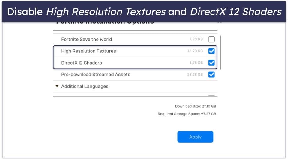This screenshot has width=288, height=159.
Task: Untick the Pre-download Streamed Assets checkbox
Action: pos(211,75)
